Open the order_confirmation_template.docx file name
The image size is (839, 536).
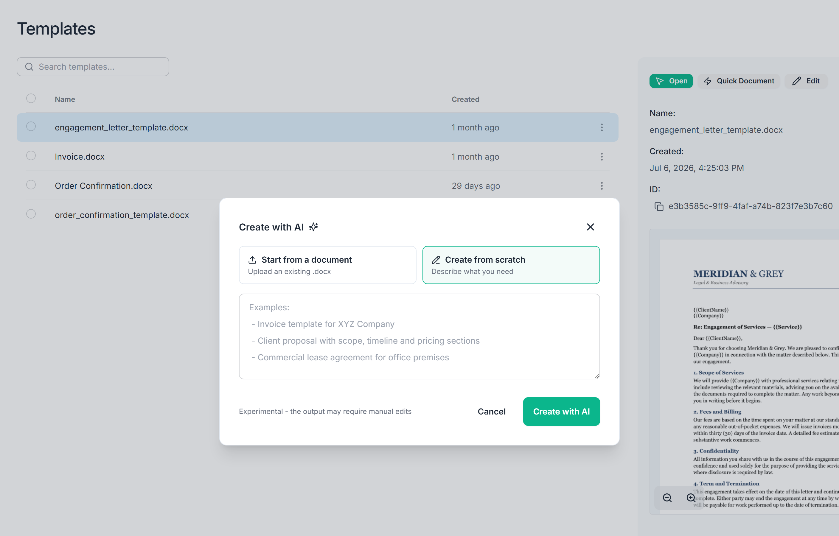point(122,215)
